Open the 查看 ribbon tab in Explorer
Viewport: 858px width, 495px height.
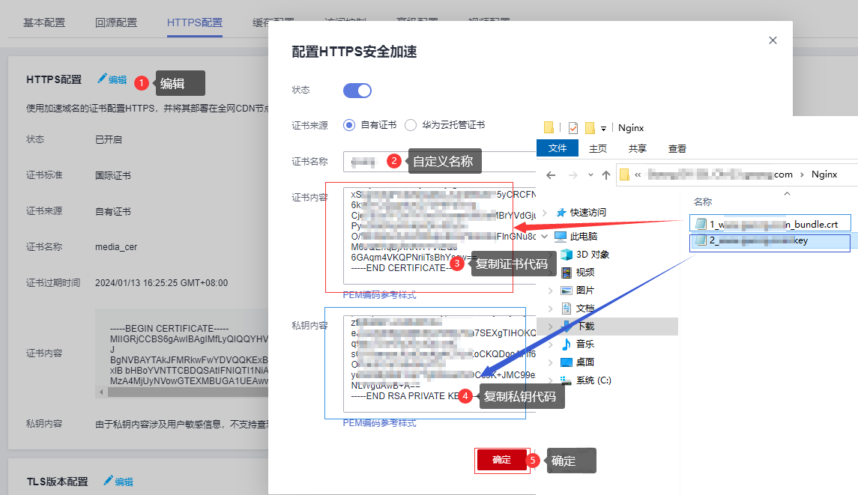point(677,148)
